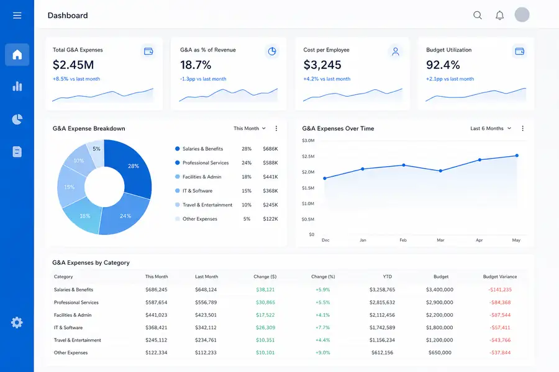Click the -1.3pp vs last month link

(203, 79)
